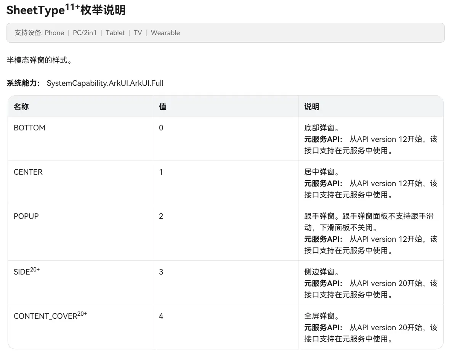
Task: Click the value 0 in the BOTTOM row
Action: (x=161, y=128)
